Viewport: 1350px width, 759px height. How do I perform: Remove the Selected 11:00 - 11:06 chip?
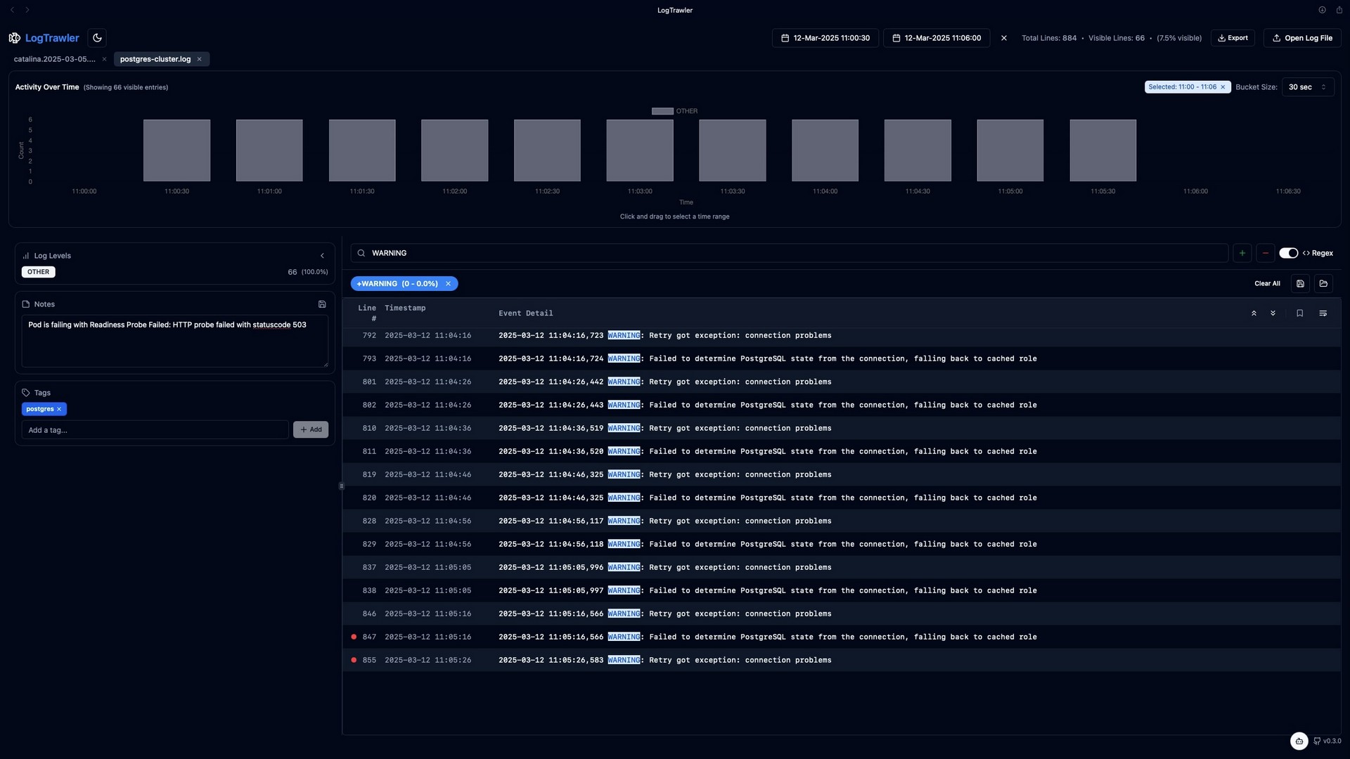(1223, 87)
